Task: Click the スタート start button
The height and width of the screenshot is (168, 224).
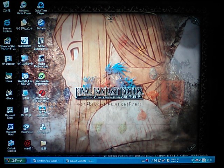Action: coord(15,161)
